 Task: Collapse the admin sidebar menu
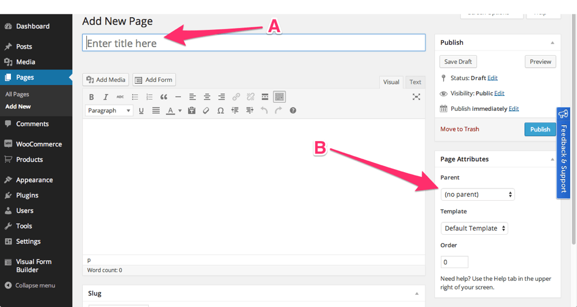tap(30, 285)
